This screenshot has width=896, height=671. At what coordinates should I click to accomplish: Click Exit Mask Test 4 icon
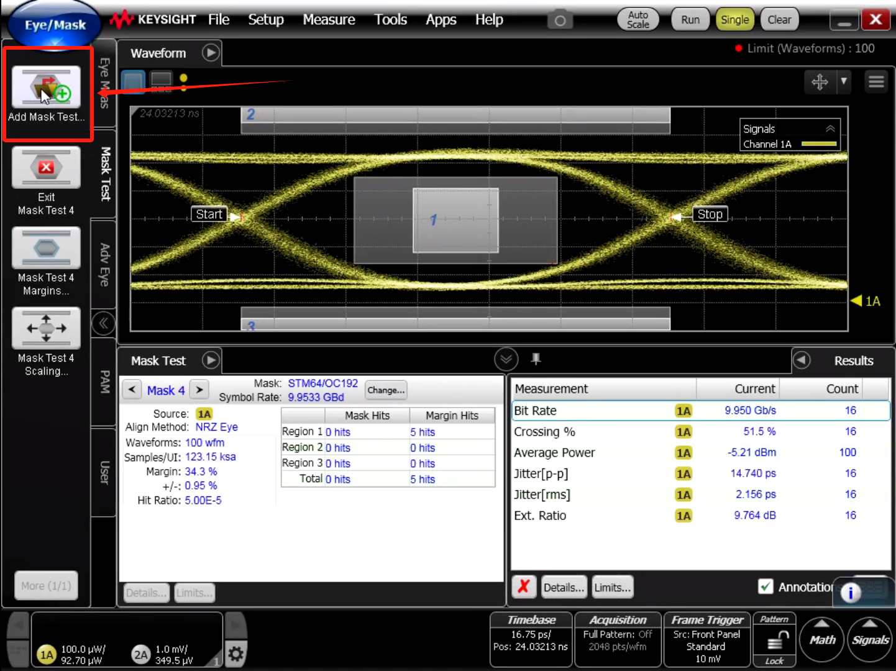point(47,168)
